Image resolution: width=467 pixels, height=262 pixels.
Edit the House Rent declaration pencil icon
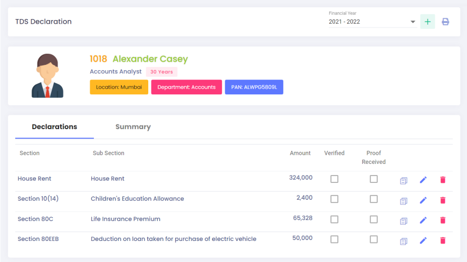point(423,180)
